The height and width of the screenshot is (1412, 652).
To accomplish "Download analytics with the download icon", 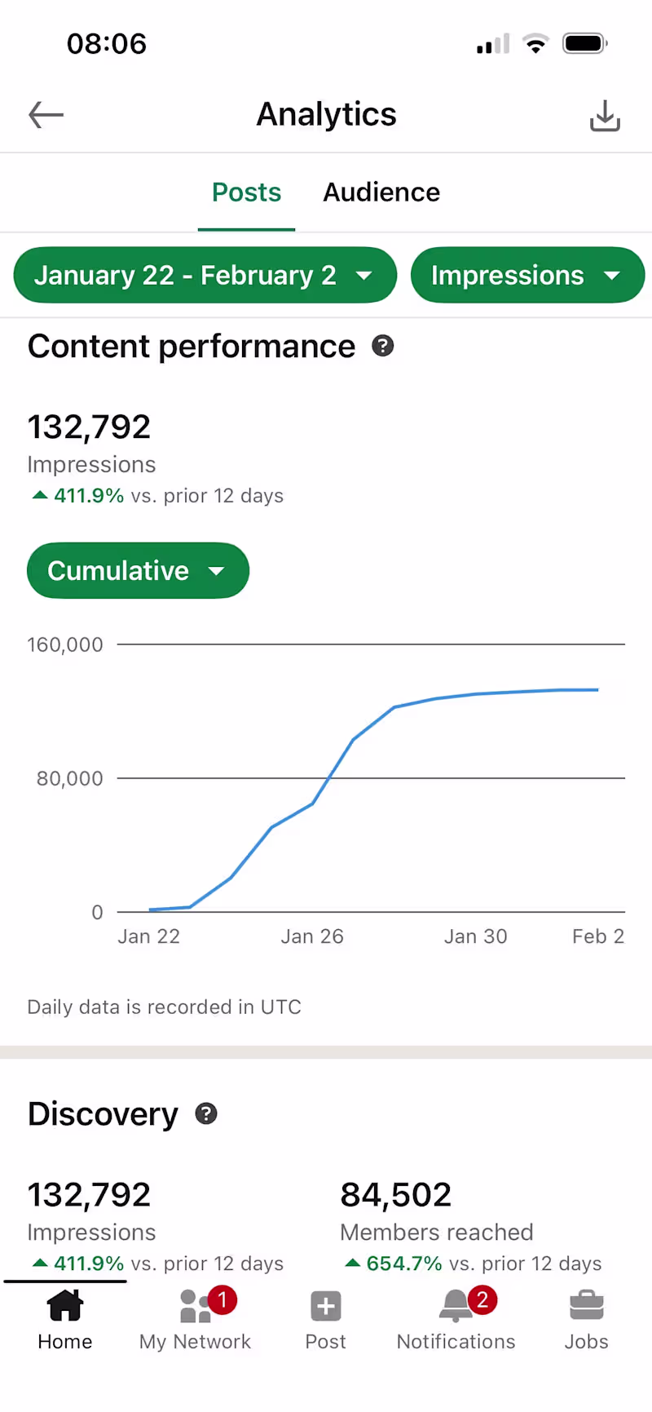I will click(x=605, y=116).
